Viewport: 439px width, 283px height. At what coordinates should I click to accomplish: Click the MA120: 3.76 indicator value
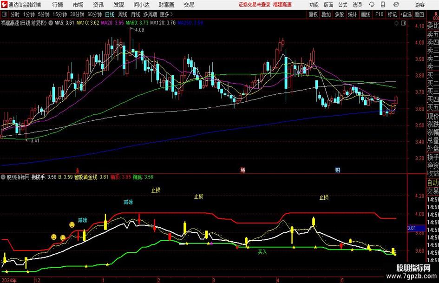(x=163, y=23)
